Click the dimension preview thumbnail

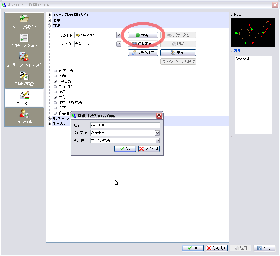tap(253, 32)
